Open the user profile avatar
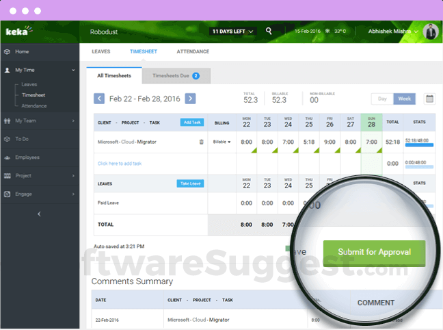 coord(430,31)
